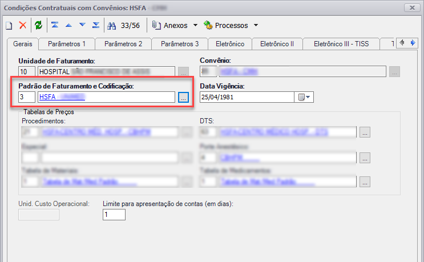Create a new record with blank page icon
Screen dimensions: 424x262
pyautogui.click(x=9, y=26)
